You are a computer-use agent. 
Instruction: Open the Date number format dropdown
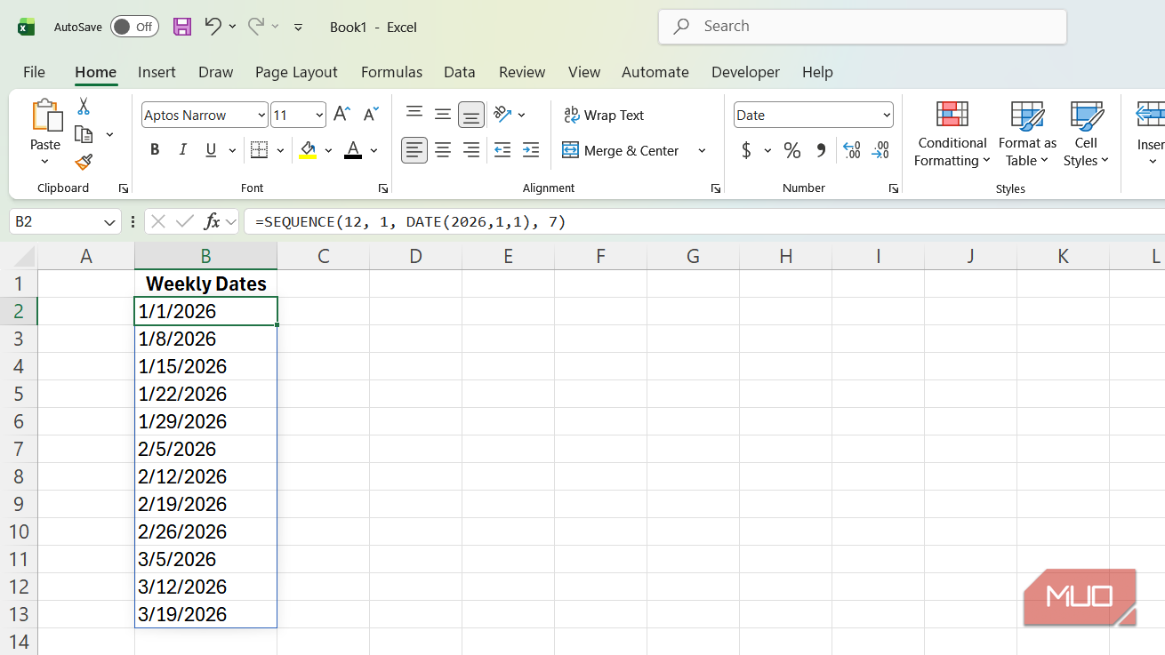pyautogui.click(x=887, y=115)
